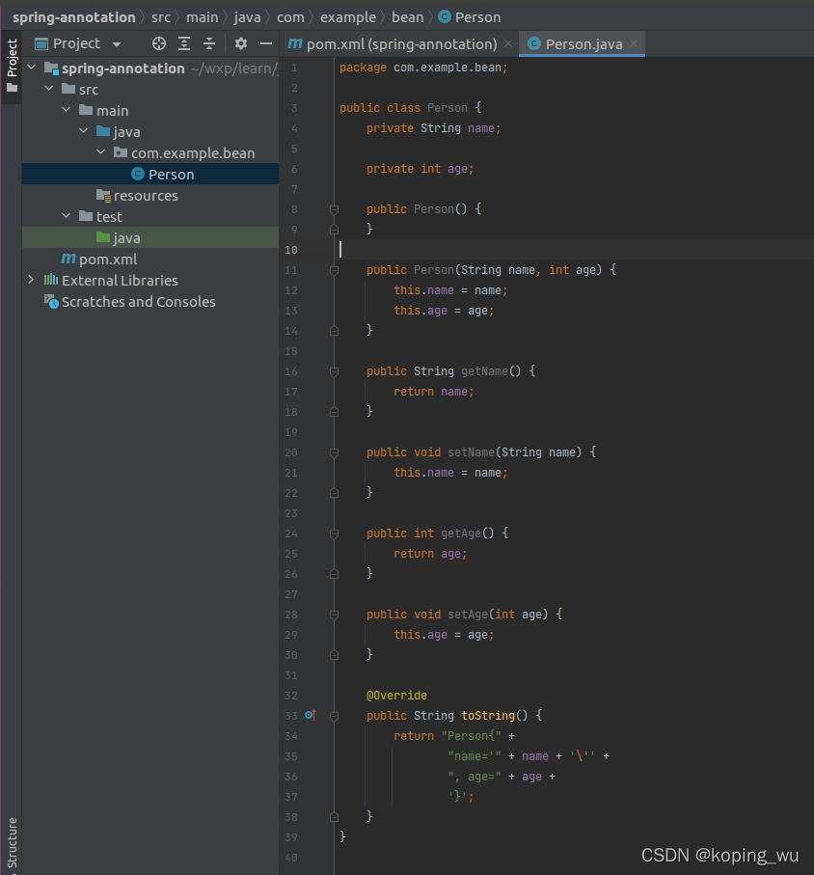Click 'package com.example.bean;' on line 1

(x=423, y=68)
